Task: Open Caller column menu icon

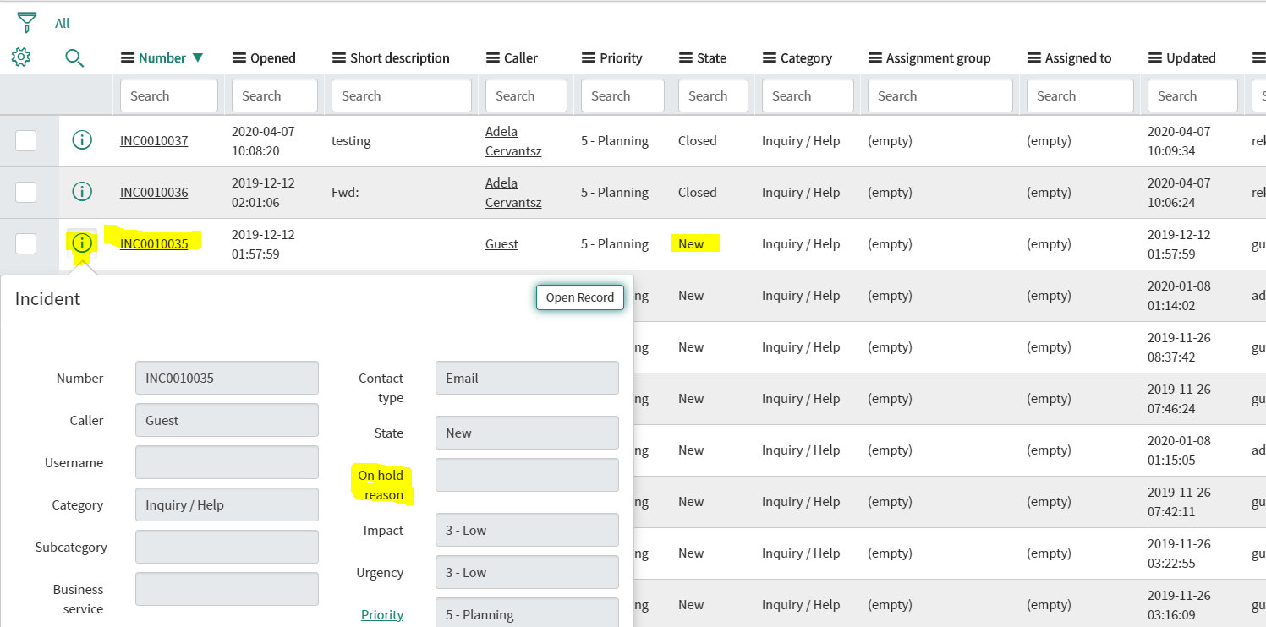Action: 493,58
